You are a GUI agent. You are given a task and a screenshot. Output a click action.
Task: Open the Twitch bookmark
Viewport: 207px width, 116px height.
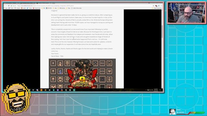(11, 8)
